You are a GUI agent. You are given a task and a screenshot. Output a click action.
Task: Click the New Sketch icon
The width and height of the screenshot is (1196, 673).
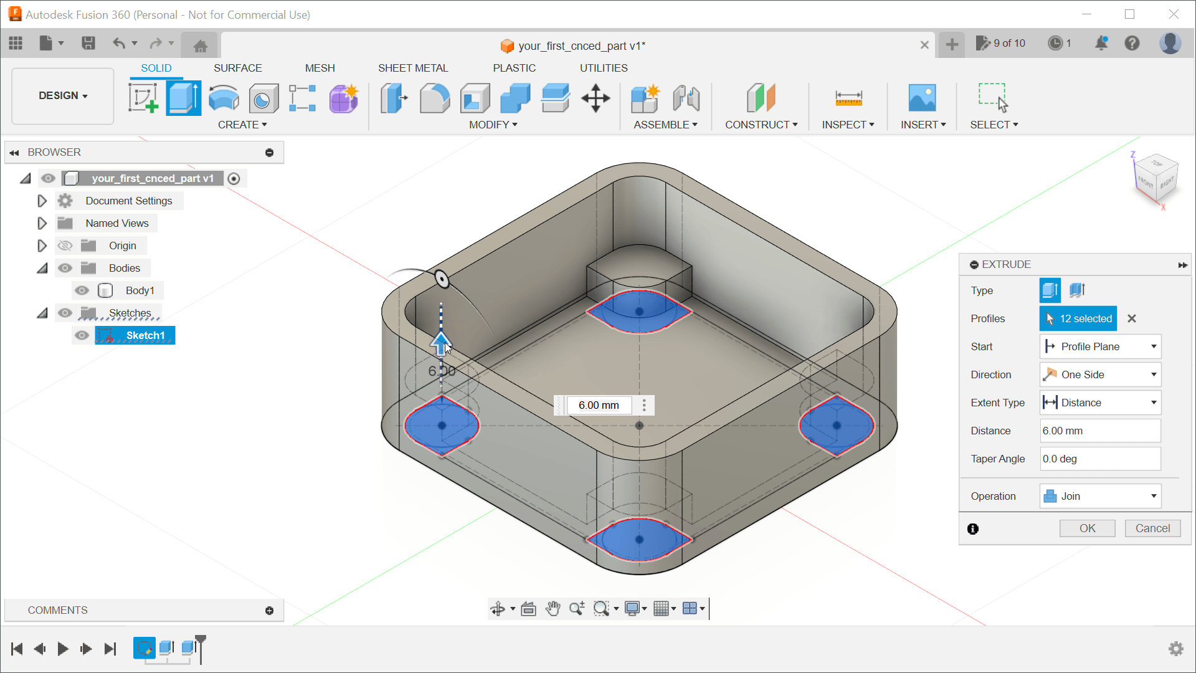[x=142, y=98]
